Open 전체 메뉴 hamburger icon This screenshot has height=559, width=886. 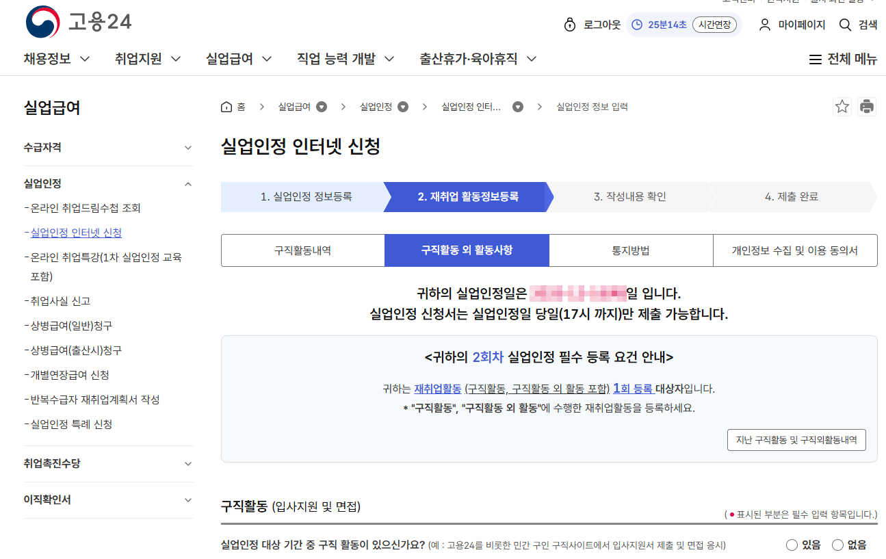point(815,60)
